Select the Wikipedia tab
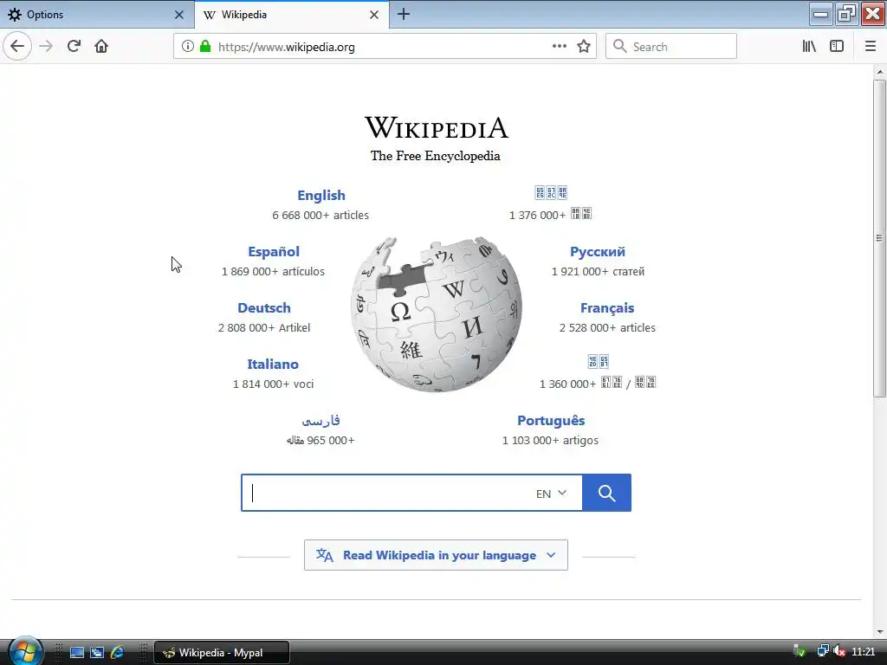Image resolution: width=887 pixels, height=665 pixels. coord(292,15)
